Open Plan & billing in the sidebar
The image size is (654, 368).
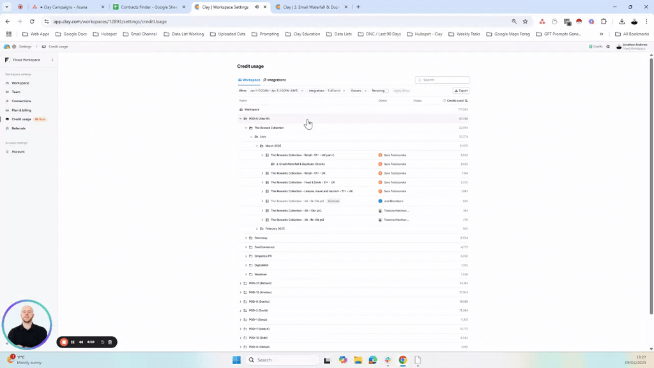(21, 110)
